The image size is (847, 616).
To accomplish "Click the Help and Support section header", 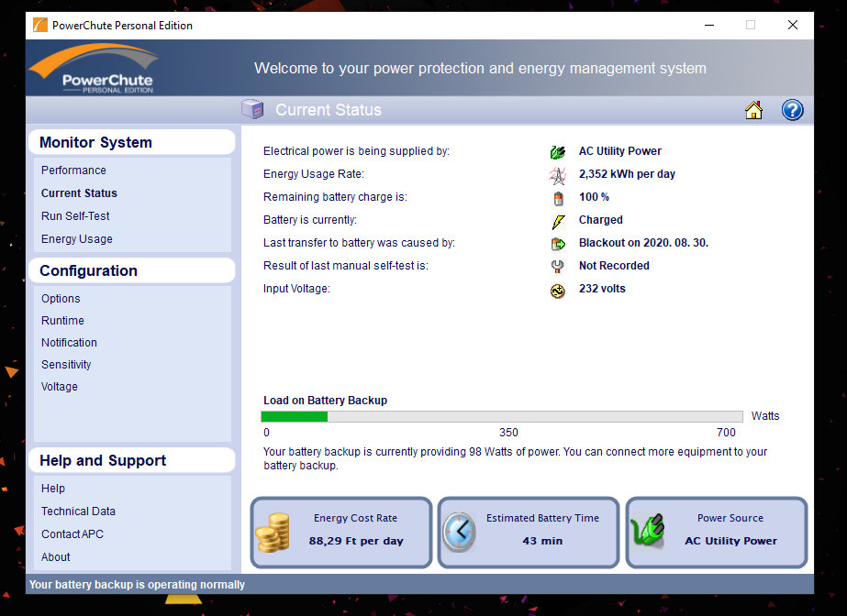I will pos(132,461).
